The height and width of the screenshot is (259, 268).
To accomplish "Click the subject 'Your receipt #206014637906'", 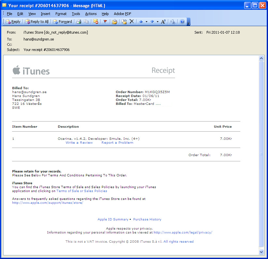I will coord(47,50).
